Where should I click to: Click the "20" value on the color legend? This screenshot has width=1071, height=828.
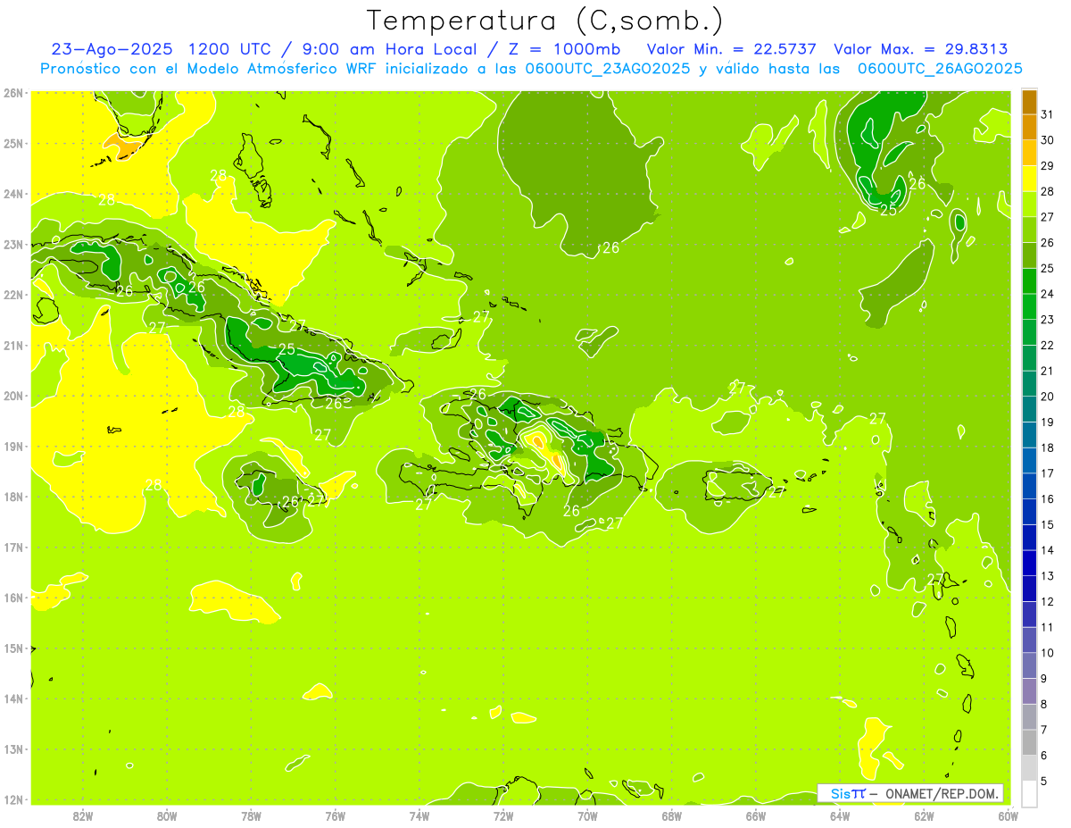[x=1047, y=397]
